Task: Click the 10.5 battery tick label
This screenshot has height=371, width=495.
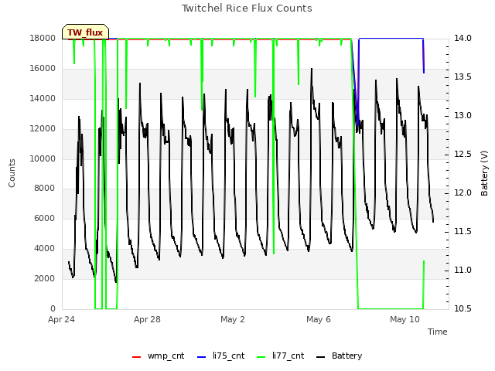Action: (x=463, y=309)
